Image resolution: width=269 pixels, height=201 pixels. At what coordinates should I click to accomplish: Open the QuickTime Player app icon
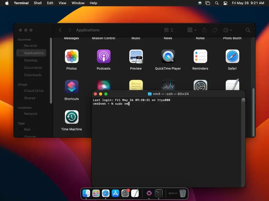[x=168, y=56]
